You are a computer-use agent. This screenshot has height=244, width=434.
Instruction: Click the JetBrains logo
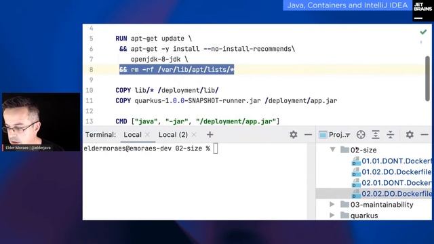click(422, 11)
